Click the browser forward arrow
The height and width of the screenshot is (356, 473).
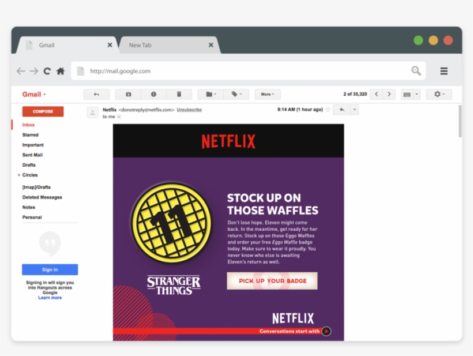[34, 71]
